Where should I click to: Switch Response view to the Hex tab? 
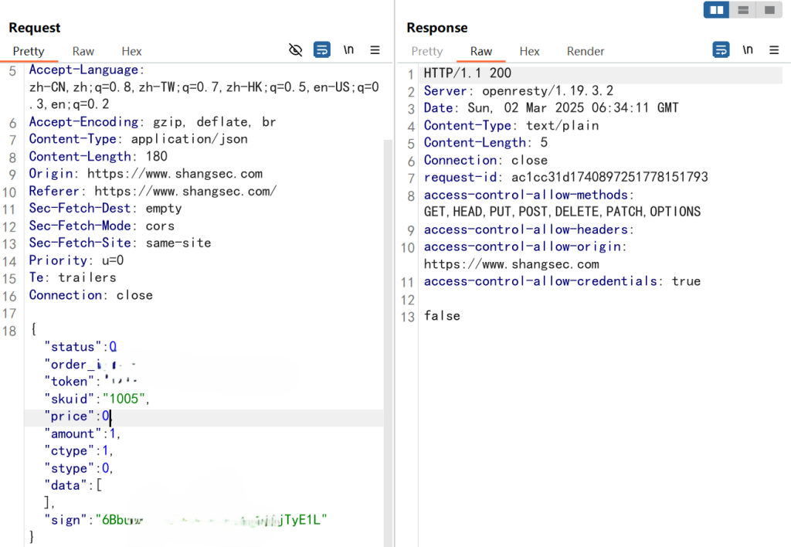(x=529, y=51)
